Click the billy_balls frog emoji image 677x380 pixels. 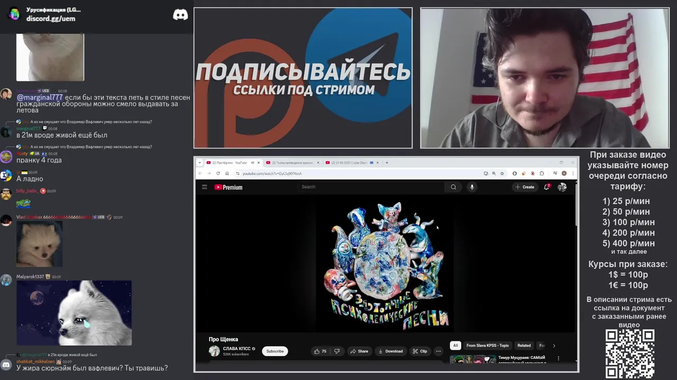(x=23, y=203)
